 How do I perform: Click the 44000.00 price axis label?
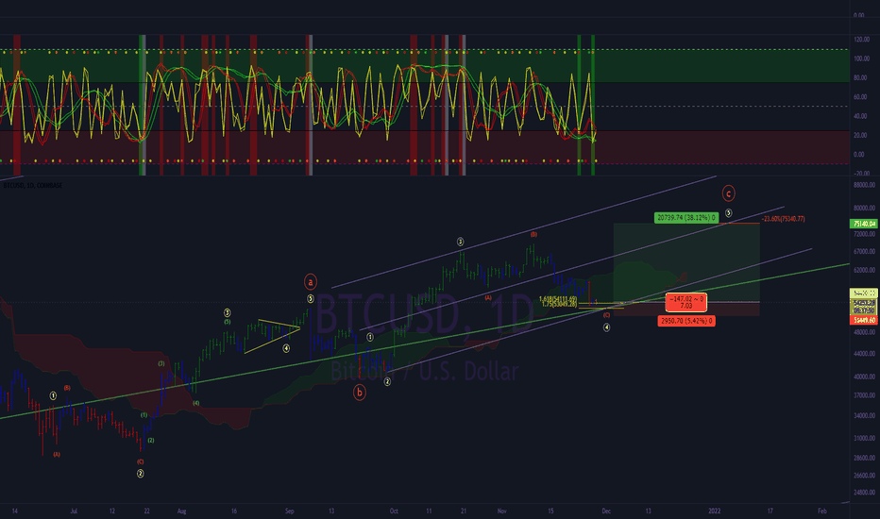(x=864, y=354)
